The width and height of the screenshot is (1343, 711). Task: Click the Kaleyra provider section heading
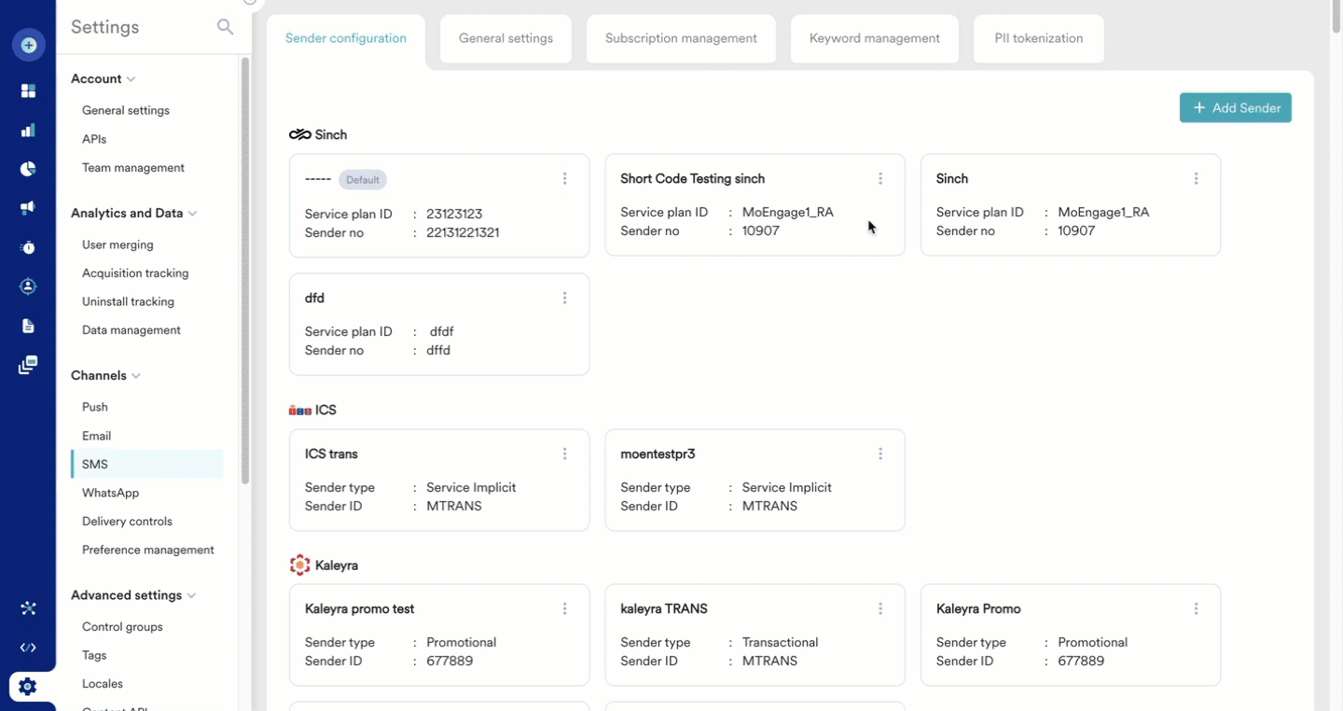[x=324, y=565]
